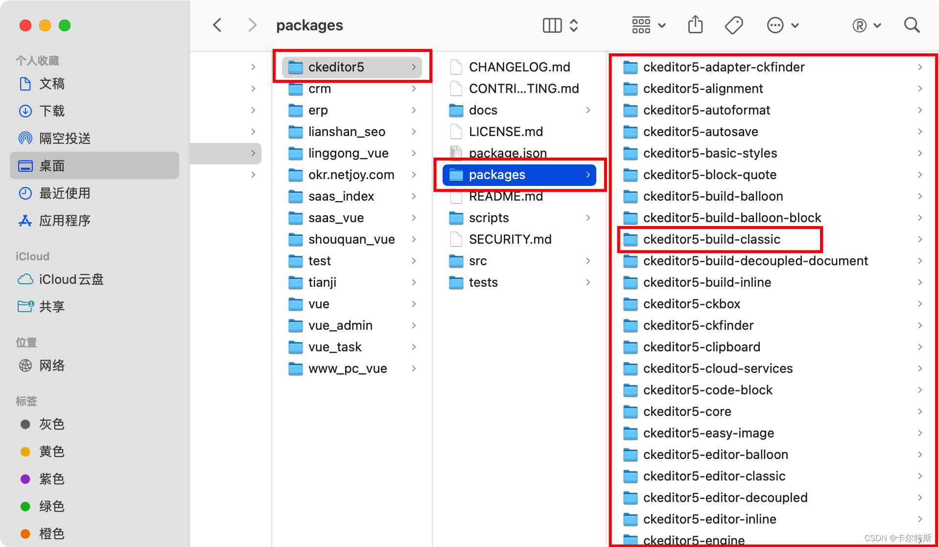Select the highlighted packages folder
Image resolution: width=939 pixels, height=547 pixels.
(519, 175)
